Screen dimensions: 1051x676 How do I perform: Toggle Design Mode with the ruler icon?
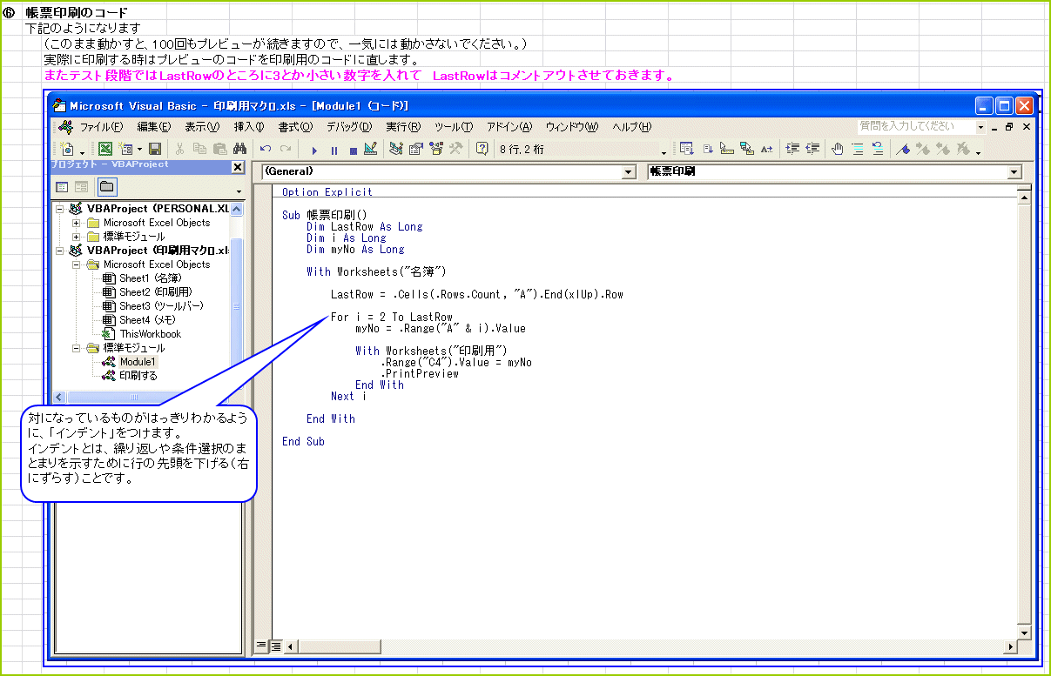(x=370, y=149)
